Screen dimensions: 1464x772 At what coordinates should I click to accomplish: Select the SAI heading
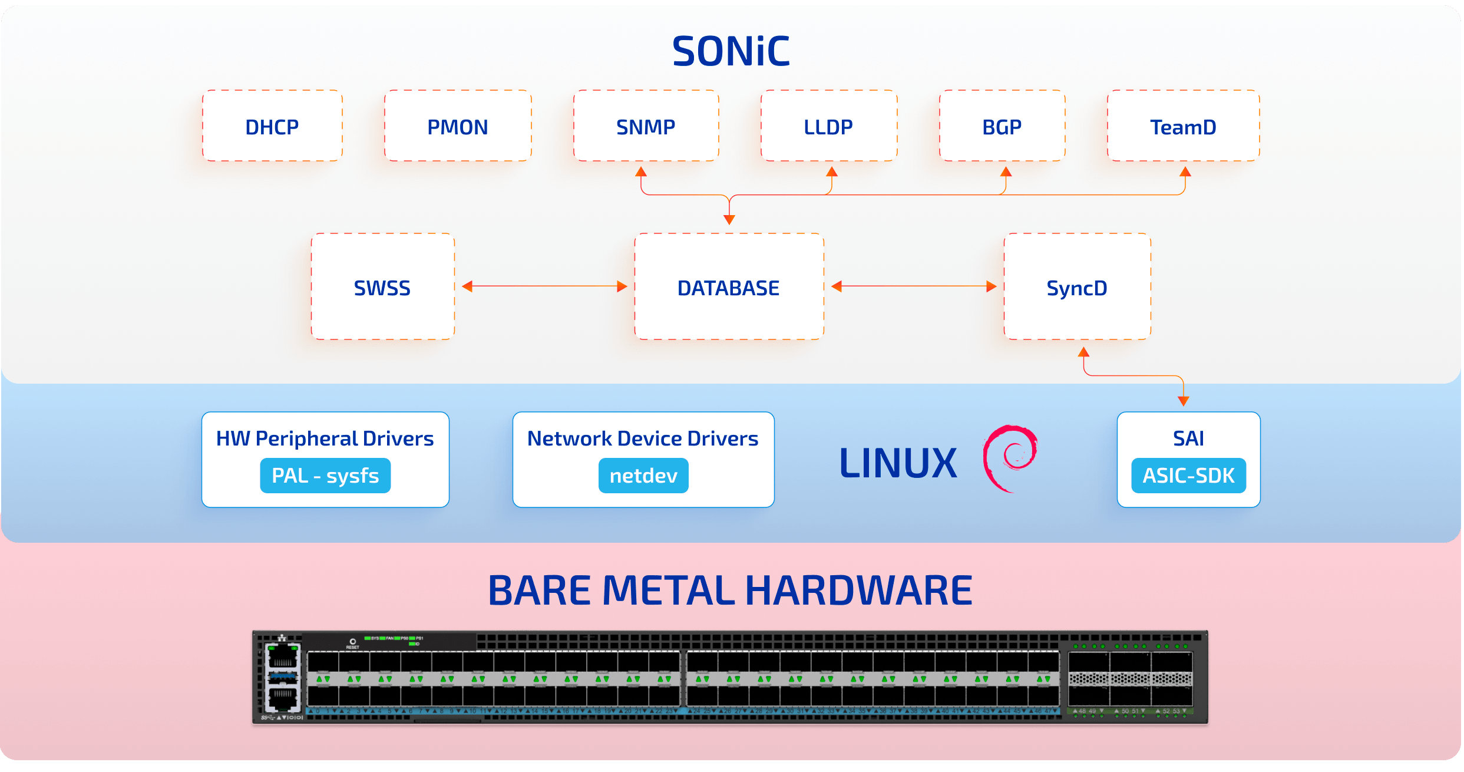1188,438
